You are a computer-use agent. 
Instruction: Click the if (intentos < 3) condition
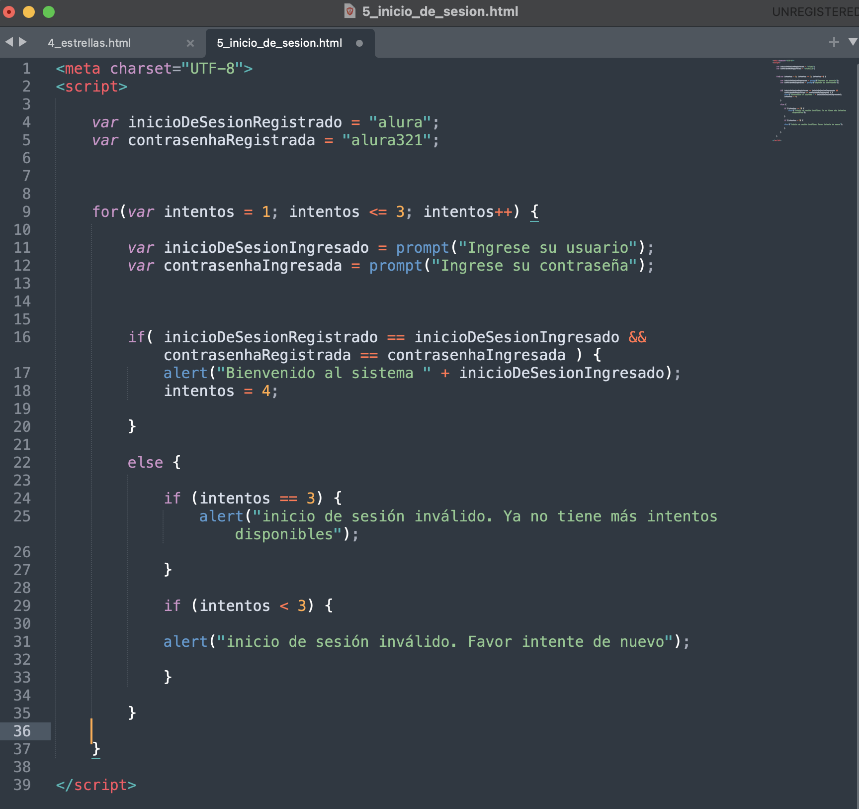tap(239, 606)
